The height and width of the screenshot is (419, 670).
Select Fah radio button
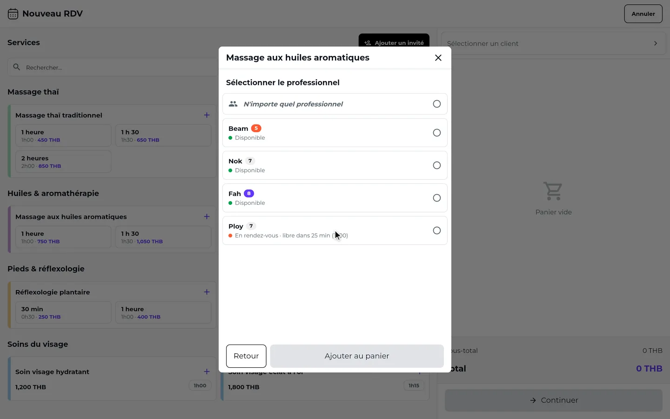tap(436, 198)
